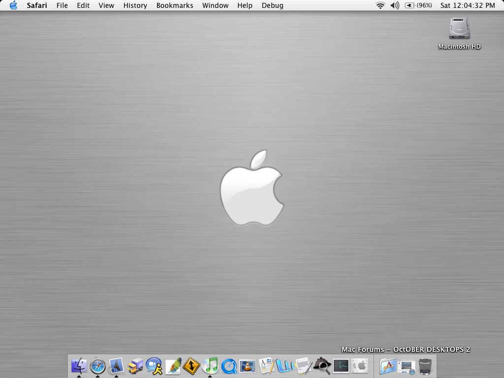Open the yellow road-sign arrows app
504x378 pixels.
click(x=191, y=366)
